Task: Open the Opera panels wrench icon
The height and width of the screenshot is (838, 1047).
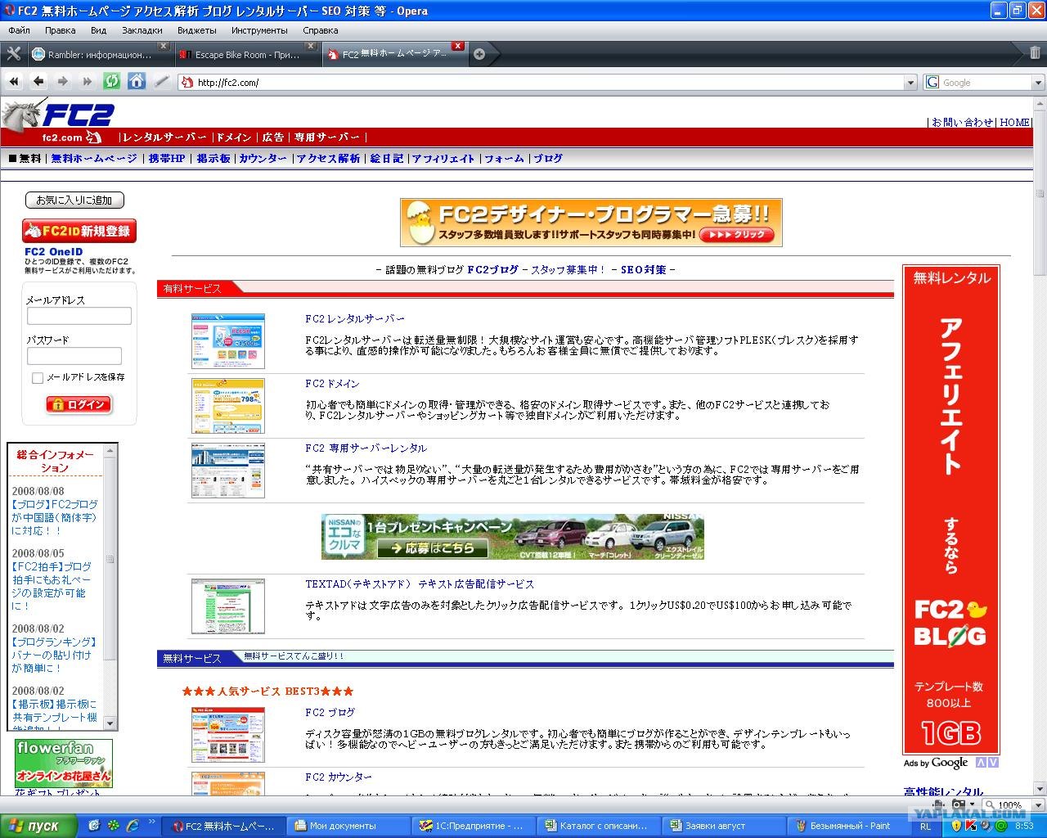Action: 13,53
